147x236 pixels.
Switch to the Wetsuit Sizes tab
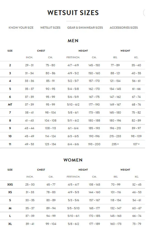click(50, 28)
